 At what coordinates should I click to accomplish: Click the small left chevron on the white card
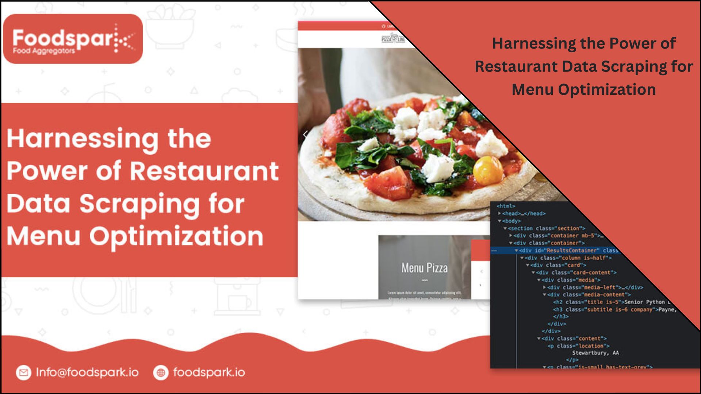(482, 271)
